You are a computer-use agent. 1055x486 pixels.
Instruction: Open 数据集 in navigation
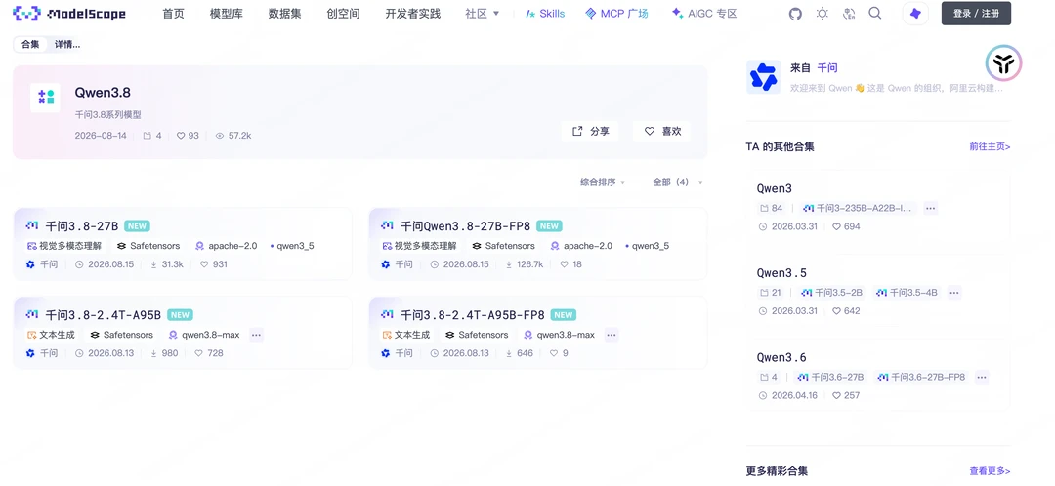(x=284, y=14)
